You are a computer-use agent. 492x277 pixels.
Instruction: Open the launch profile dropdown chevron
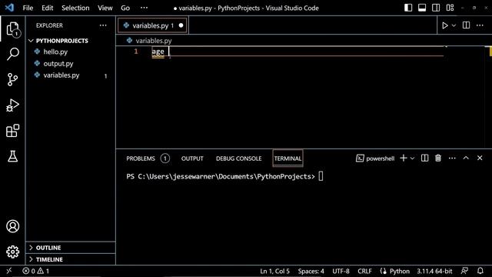tap(412, 159)
